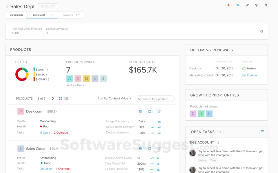Open the summary settings gear icon
Screen dimensions: 278x173
tap(261, 31)
